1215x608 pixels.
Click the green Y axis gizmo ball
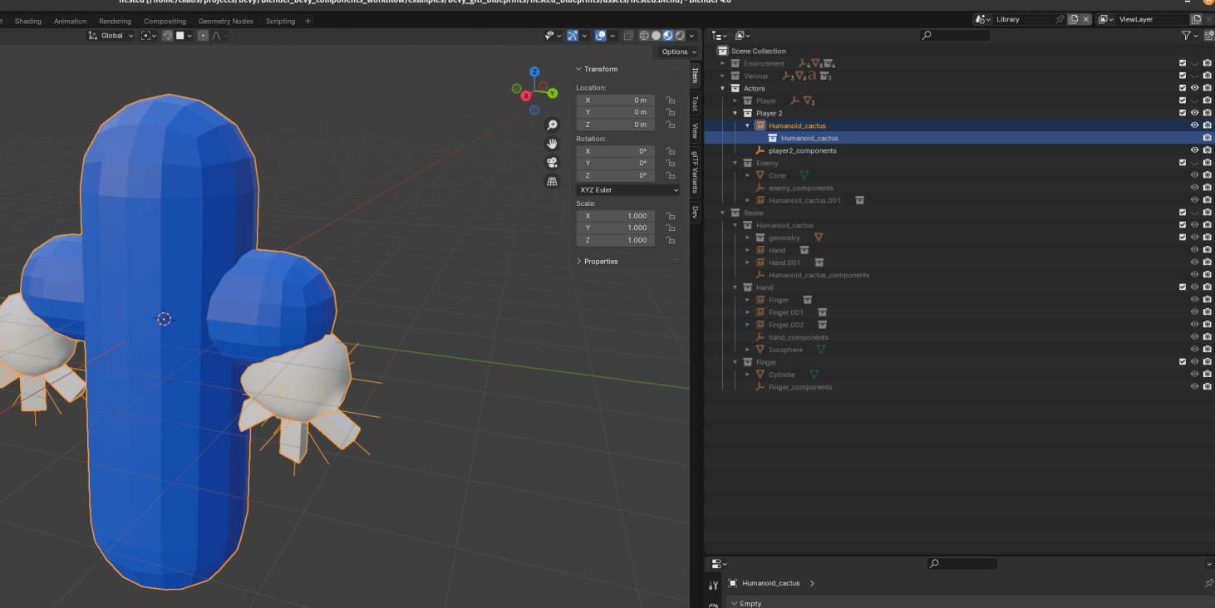[553, 93]
